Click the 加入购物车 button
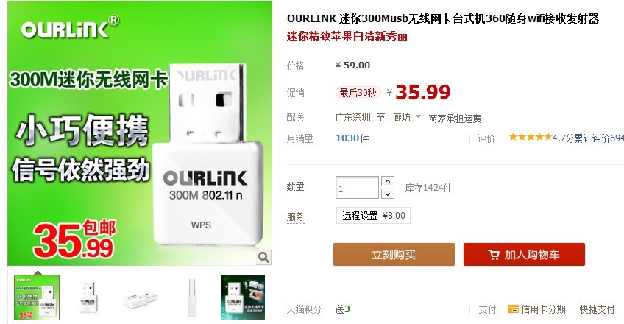Screen dimensions: 624x324 (x=524, y=254)
